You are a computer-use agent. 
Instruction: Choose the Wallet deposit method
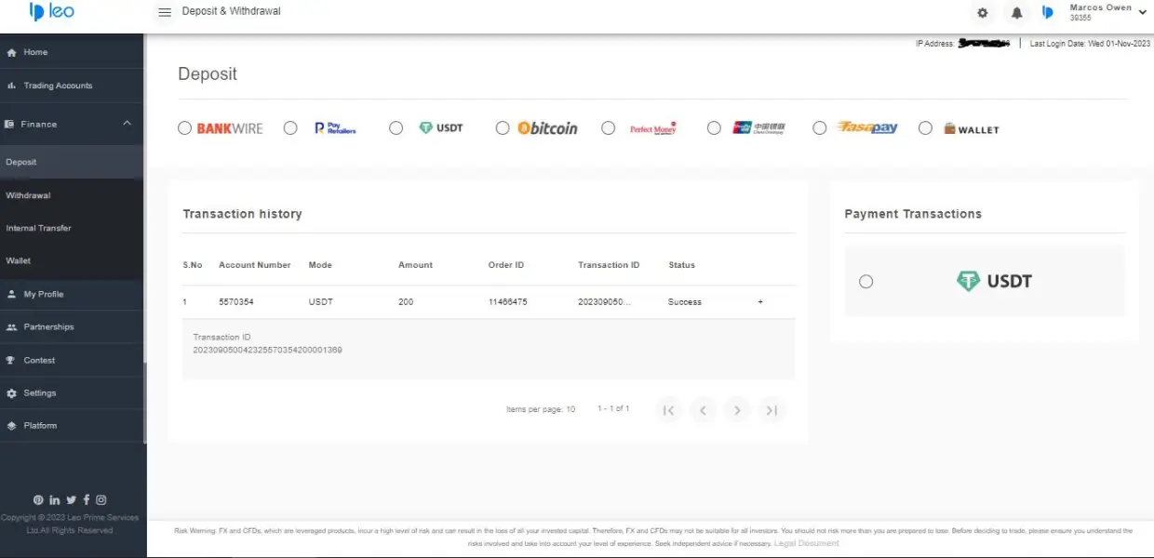tap(925, 128)
